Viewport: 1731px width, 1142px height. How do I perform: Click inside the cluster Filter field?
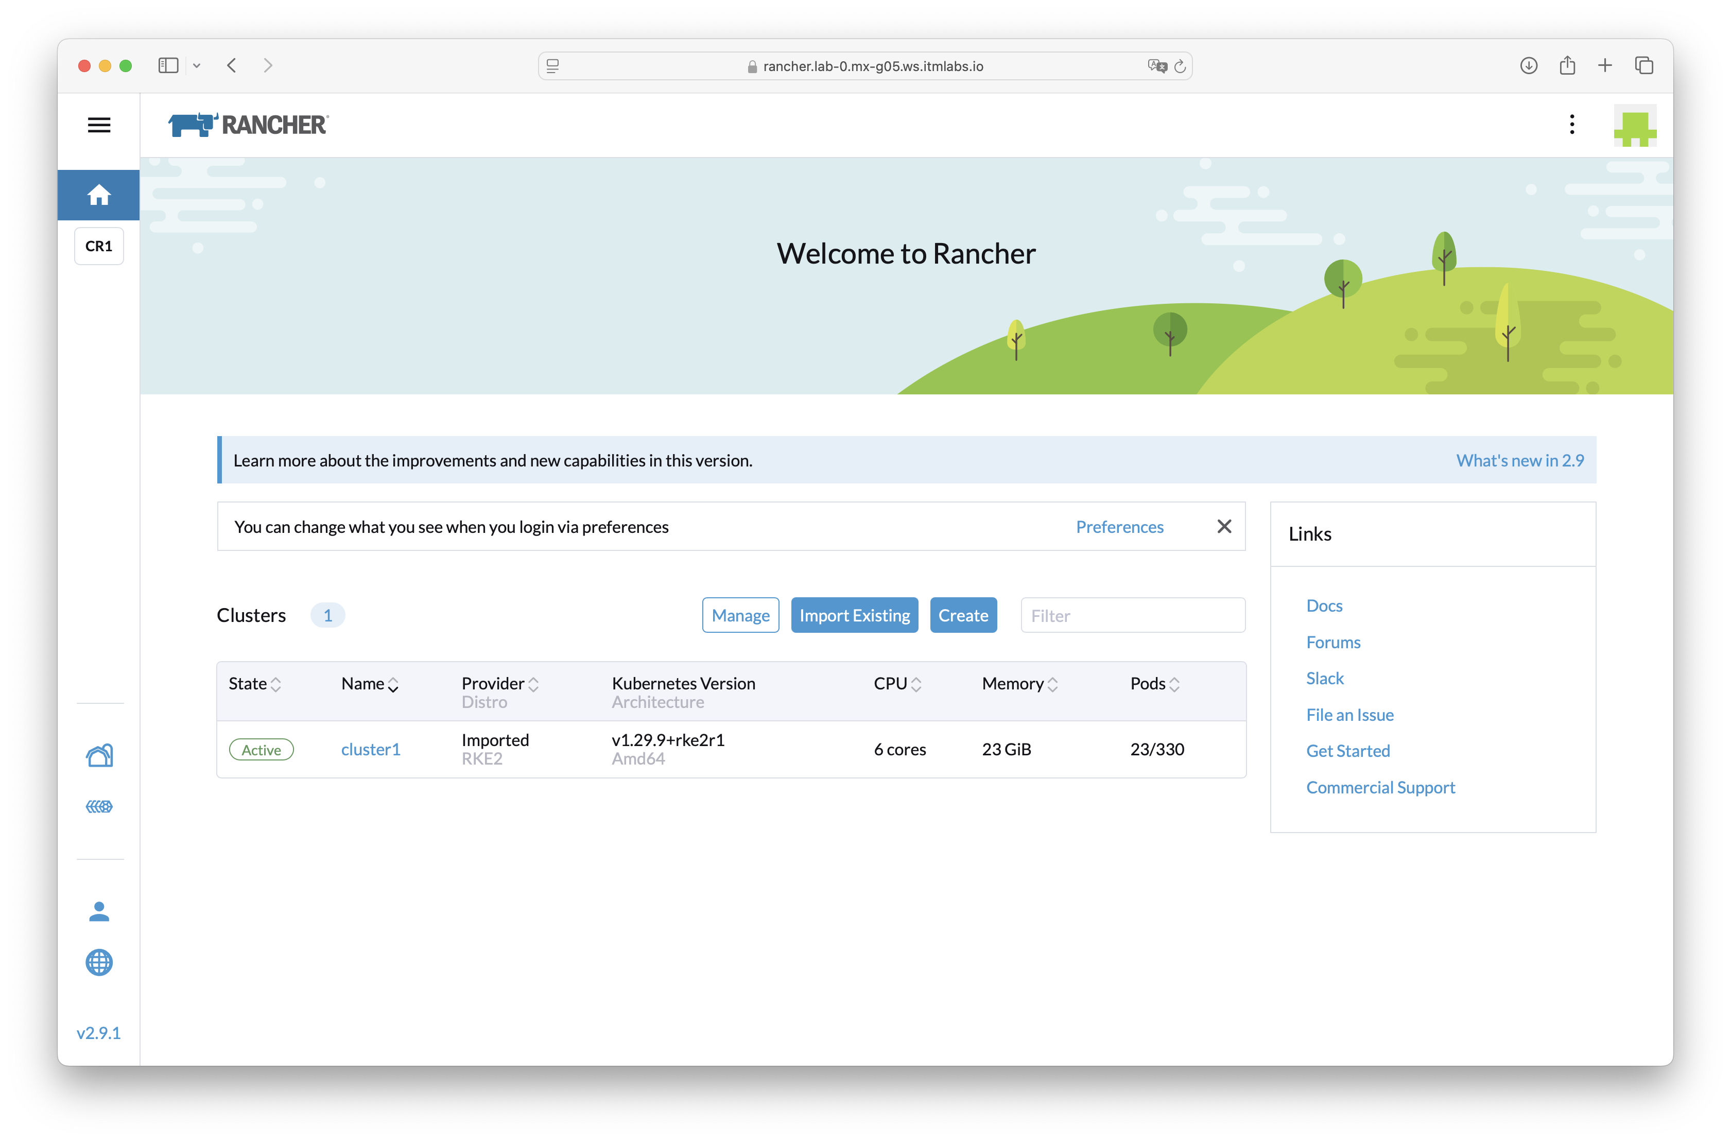click(x=1132, y=615)
